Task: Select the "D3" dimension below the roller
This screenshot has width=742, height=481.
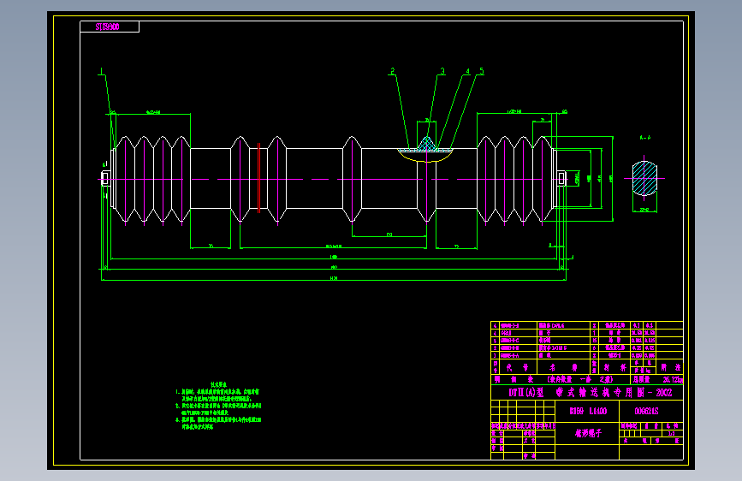Action: pyautogui.click(x=389, y=235)
